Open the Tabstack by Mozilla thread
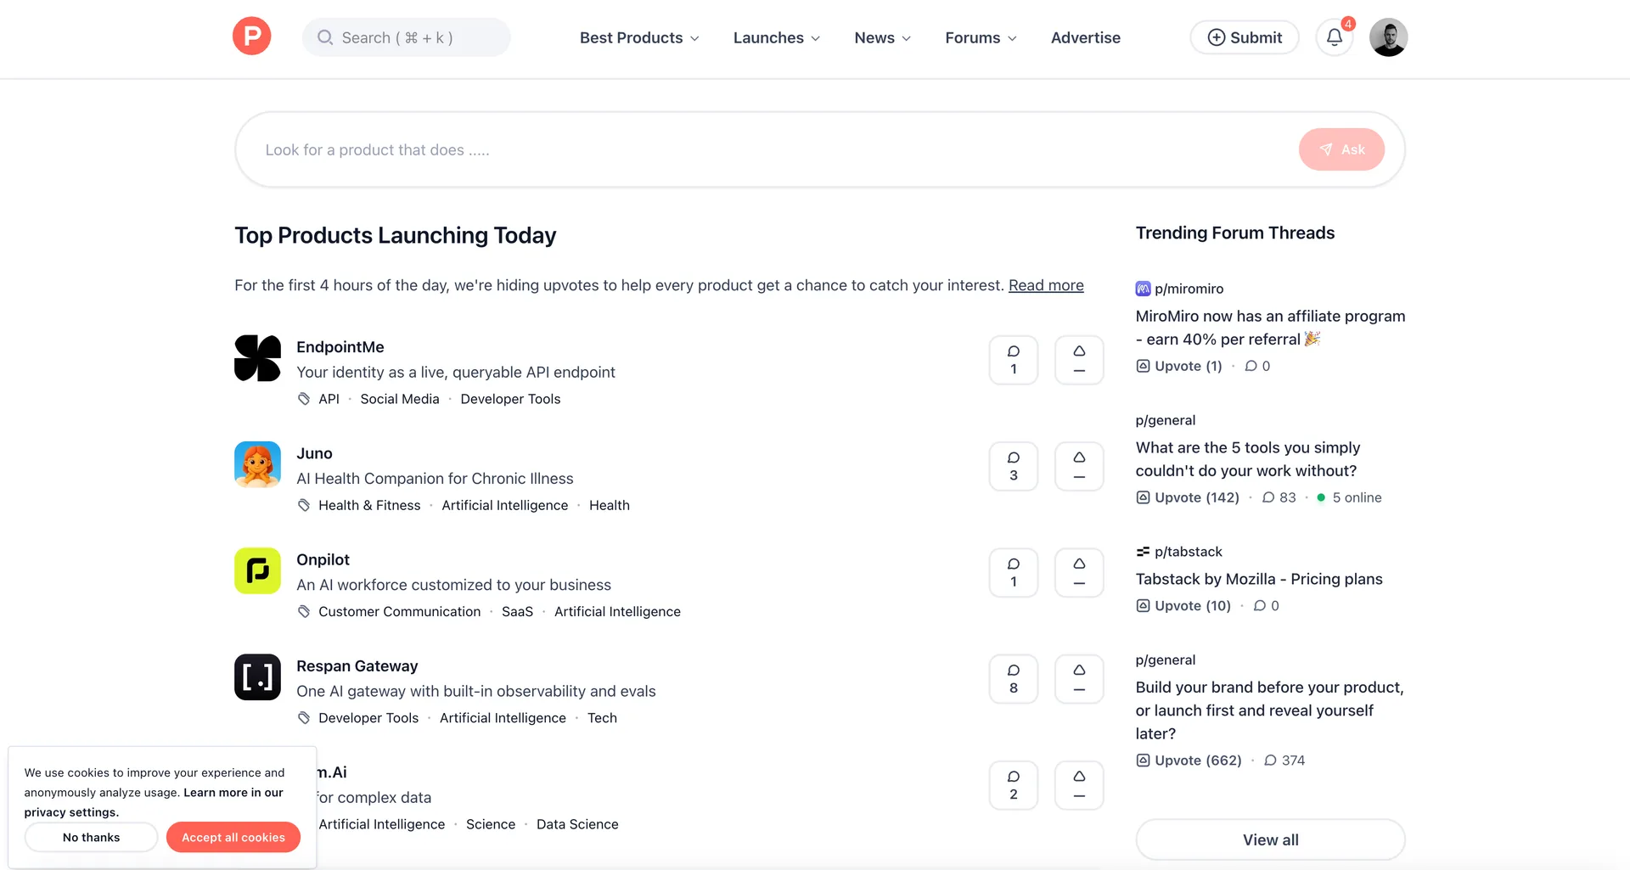 coord(1259,579)
